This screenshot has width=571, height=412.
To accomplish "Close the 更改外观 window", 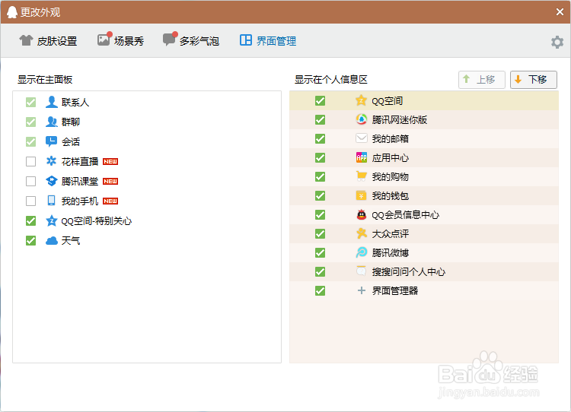I will (x=560, y=12).
